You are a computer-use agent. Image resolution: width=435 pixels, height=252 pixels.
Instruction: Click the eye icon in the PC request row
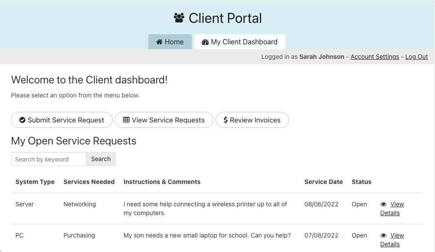[x=384, y=236]
